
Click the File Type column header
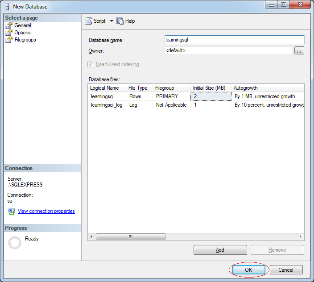139,88
